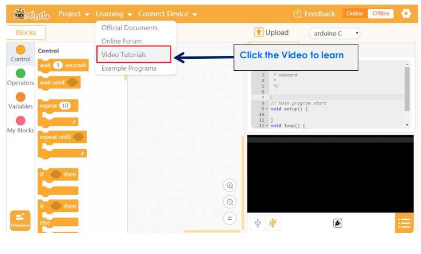Click the Control label in sidebar

(x=21, y=59)
